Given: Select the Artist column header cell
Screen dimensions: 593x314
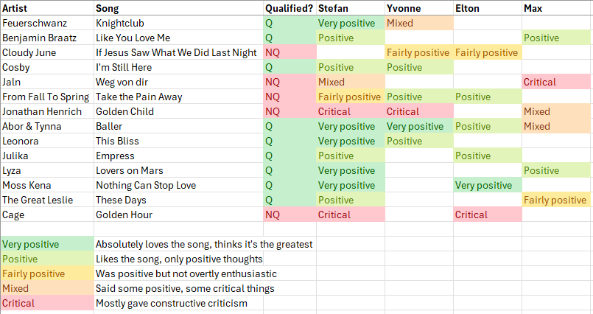Looking at the screenshot, I should (x=47, y=8).
